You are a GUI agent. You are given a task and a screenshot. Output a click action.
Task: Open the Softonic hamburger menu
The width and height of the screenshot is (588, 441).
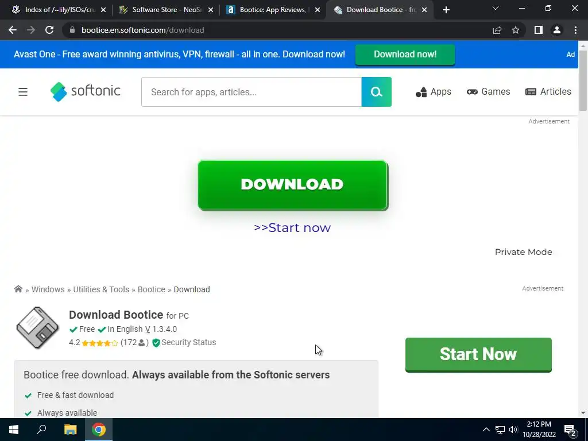coord(23,91)
